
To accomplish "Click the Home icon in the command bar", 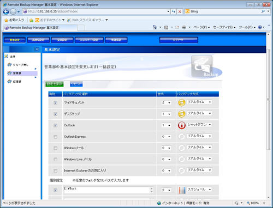I will pos(155,27).
